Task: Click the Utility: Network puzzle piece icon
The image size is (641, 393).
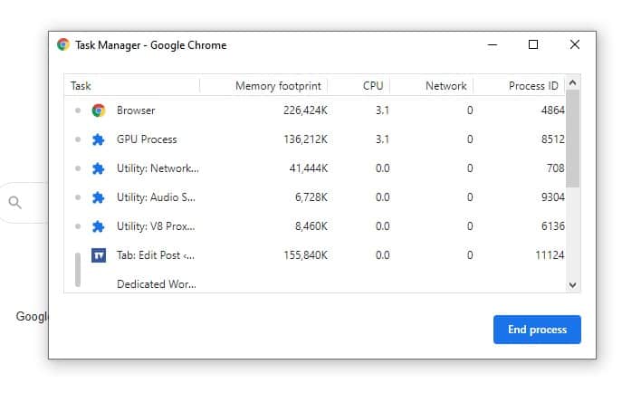Action: (98, 168)
